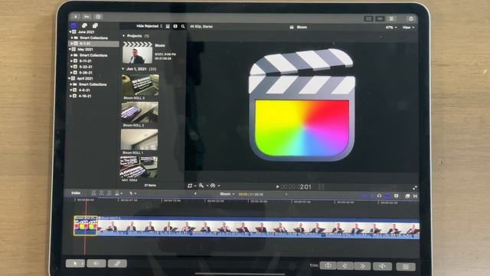Enter full-screen viewer with the arrows icon
This screenshot has height=276, width=490.
click(x=414, y=188)
